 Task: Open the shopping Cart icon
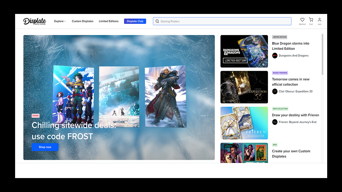click(311, 20)
